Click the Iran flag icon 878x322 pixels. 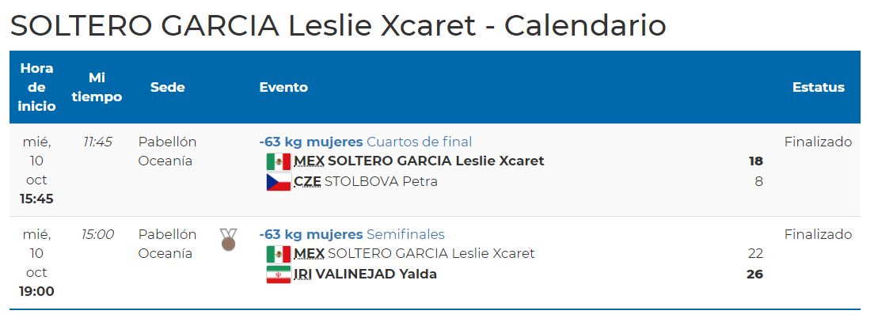(x=278, y=275)
